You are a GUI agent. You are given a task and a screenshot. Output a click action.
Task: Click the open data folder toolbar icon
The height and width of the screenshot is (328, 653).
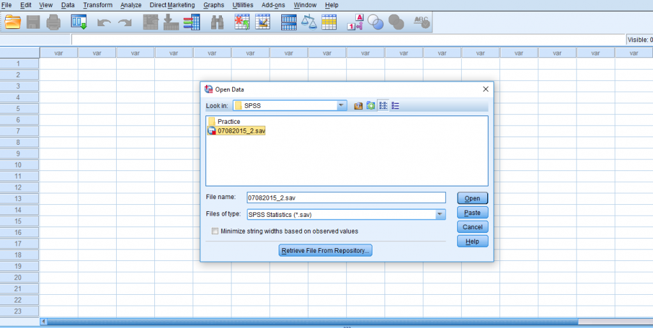click(13, 22)
